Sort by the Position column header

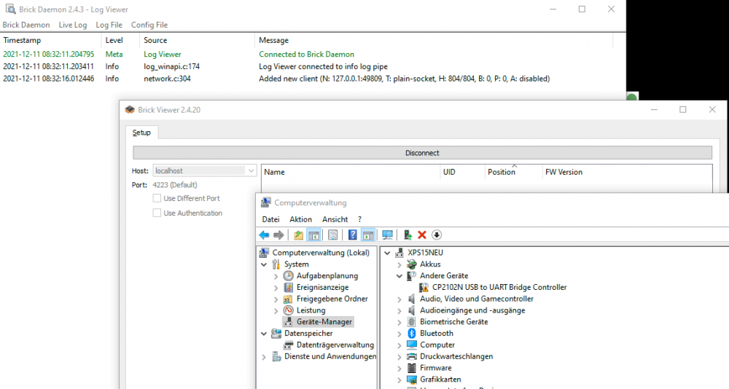pos(502,172)
